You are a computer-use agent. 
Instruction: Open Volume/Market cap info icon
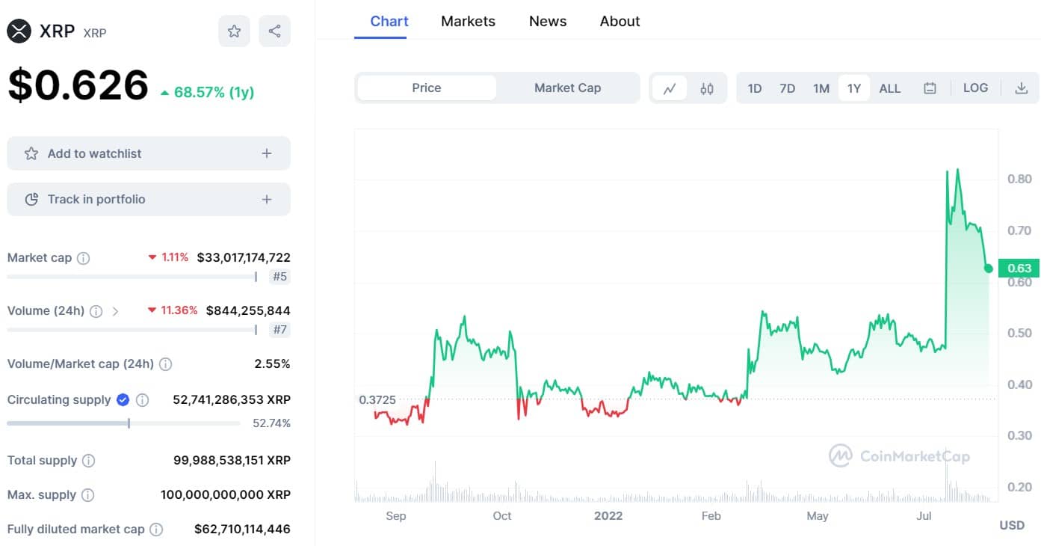click(165, 364)
